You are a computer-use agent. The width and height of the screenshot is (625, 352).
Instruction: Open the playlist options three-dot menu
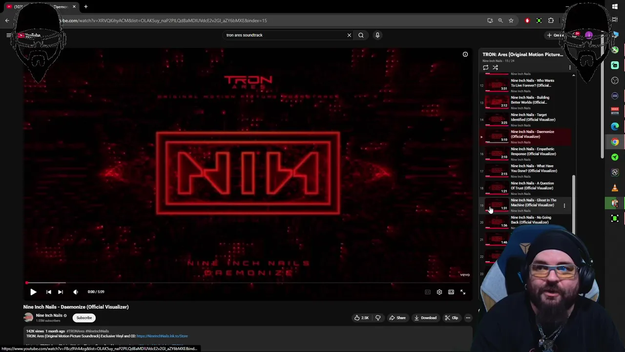[x=569, y=68]
